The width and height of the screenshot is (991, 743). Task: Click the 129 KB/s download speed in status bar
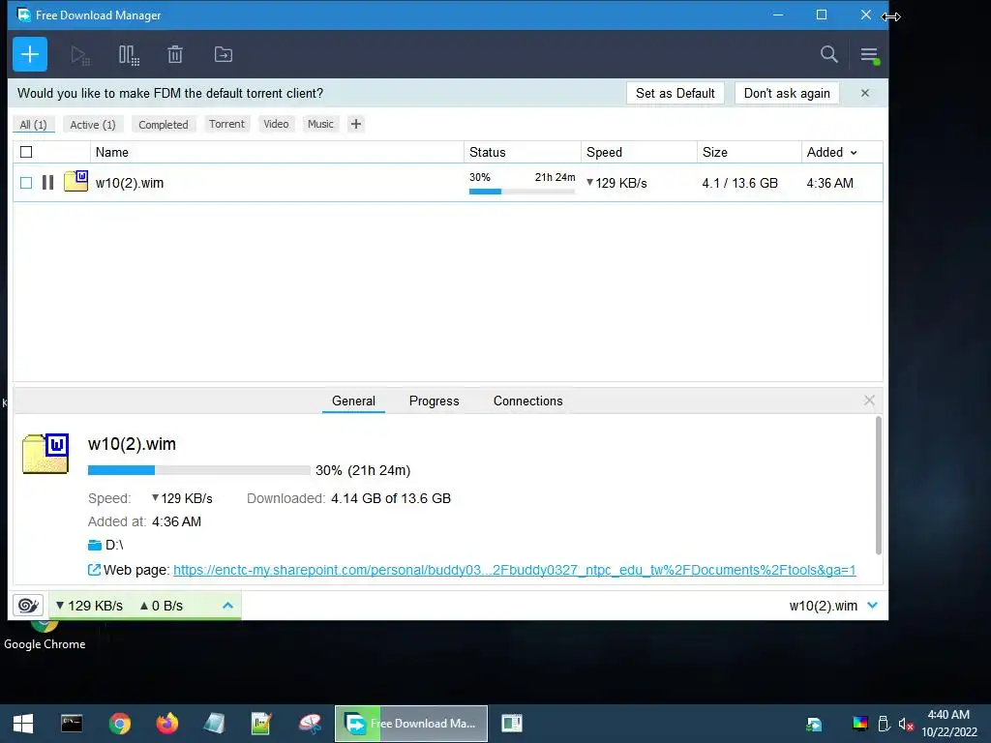[x=90, y=606]
